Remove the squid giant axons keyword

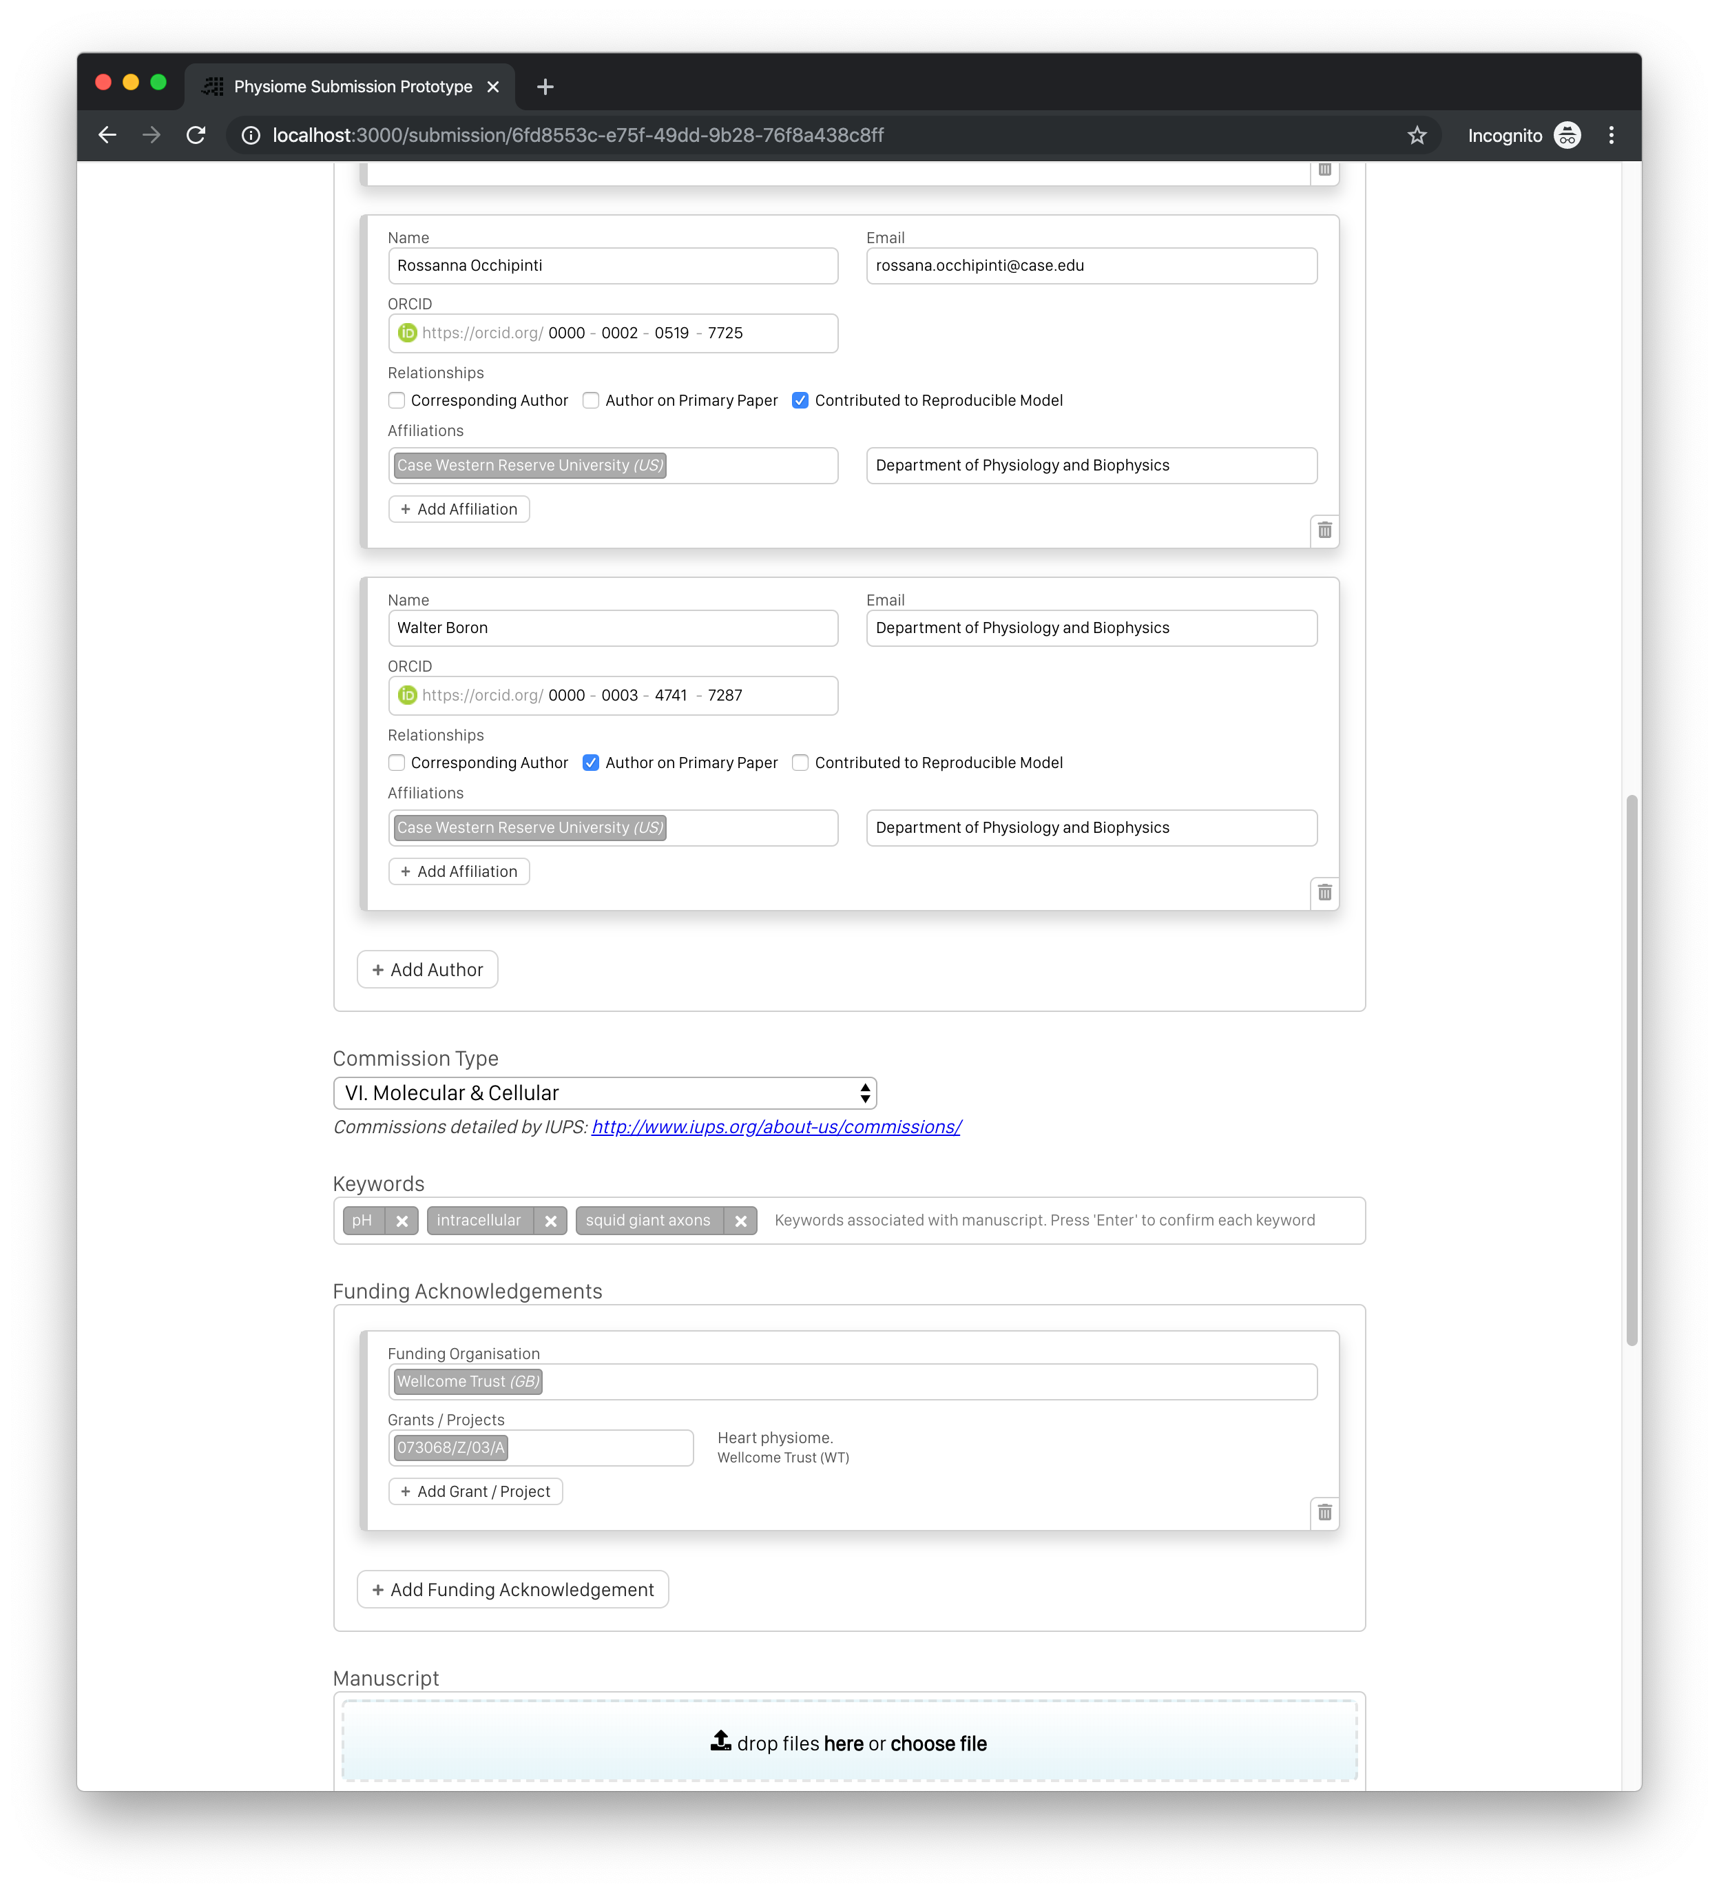741,1221
